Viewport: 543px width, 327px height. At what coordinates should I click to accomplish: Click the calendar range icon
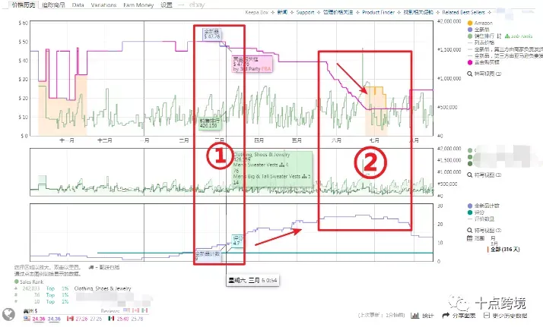[469, 238]
